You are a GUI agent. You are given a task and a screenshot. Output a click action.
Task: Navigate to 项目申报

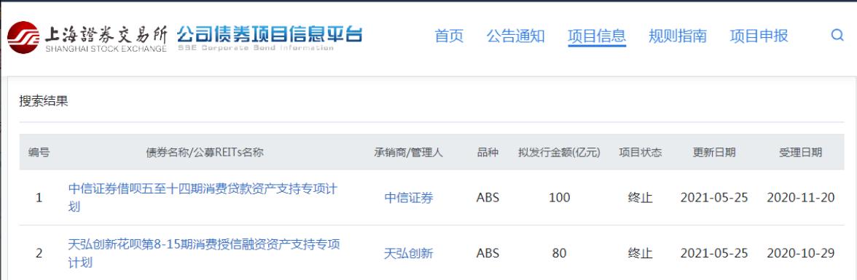pyautogui.click(x=759, y=36)
